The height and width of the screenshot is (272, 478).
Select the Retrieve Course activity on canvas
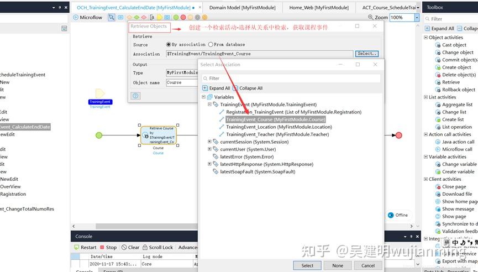pos(159,135)
